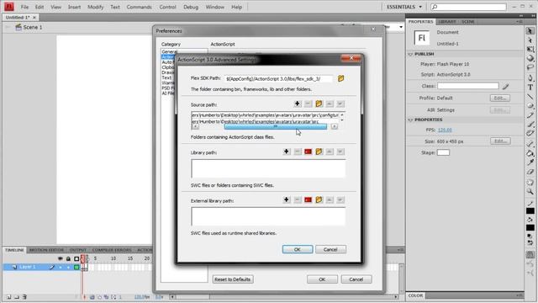Select the Subselection tool
This screenshot has height=303, width=538.
[530, 40]
